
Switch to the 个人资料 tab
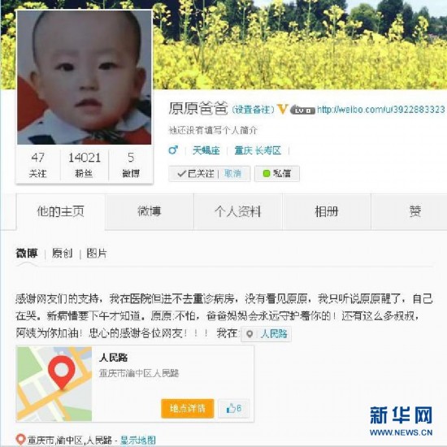(238, 211)
